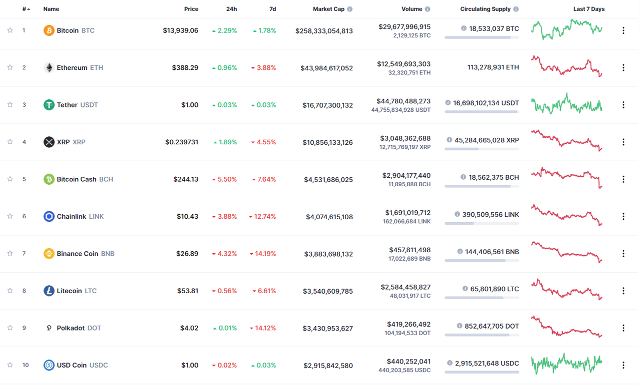Add Litecoin to watchlist star

(10, 291)
